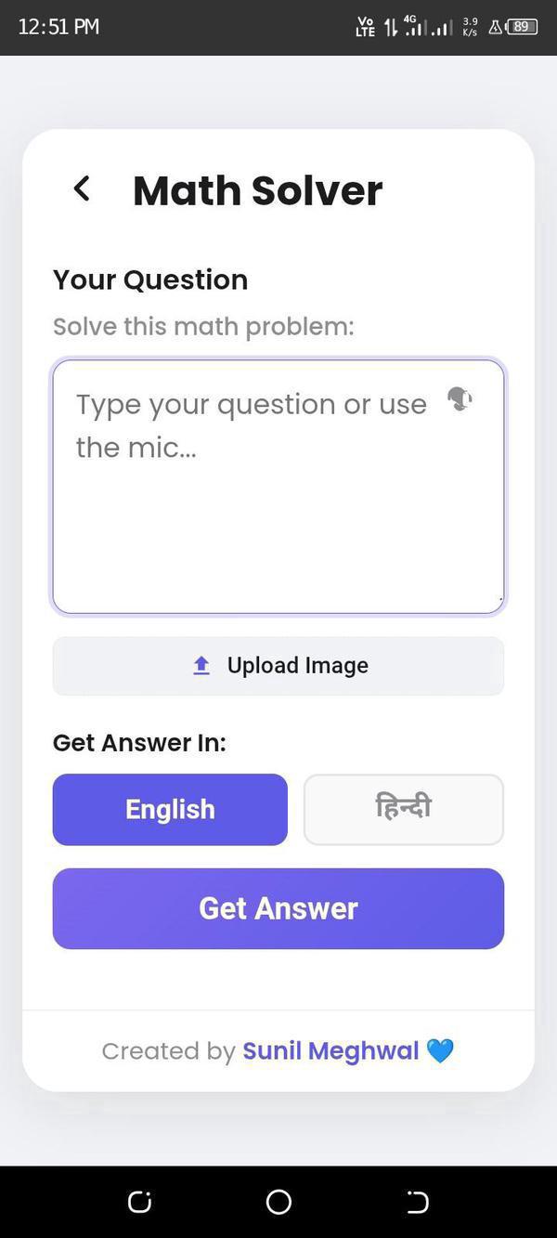Viewport: 557px width, 1238px height.
Task: Tap the flask icon beside the battery
Action: pos(496,27)
